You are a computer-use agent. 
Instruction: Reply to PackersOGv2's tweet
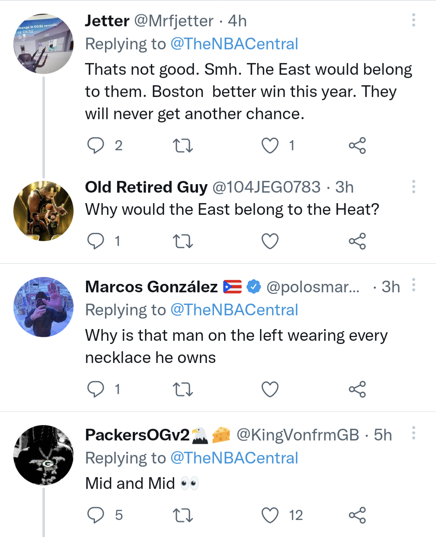pos(96,515)
